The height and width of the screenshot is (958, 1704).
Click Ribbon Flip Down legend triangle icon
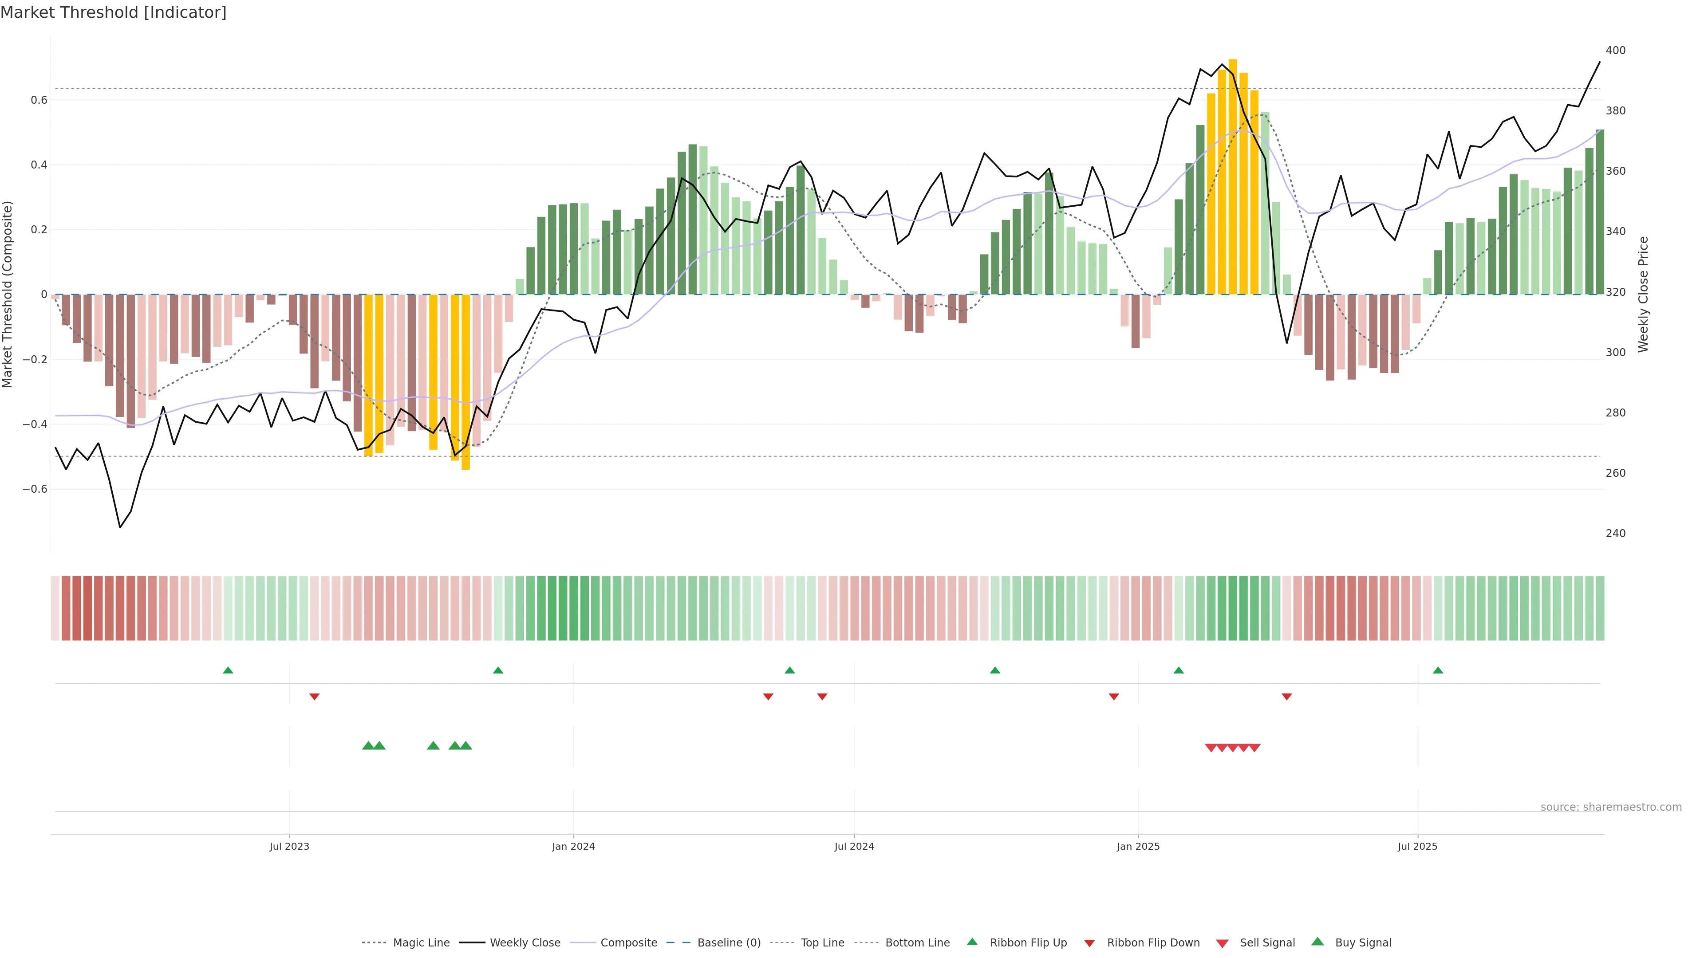[x=1089, y=943]
